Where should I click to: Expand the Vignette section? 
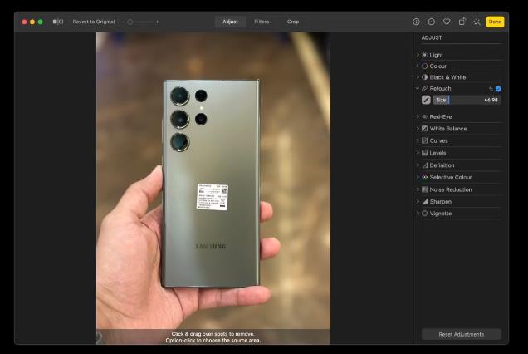(x=418, y=213)
